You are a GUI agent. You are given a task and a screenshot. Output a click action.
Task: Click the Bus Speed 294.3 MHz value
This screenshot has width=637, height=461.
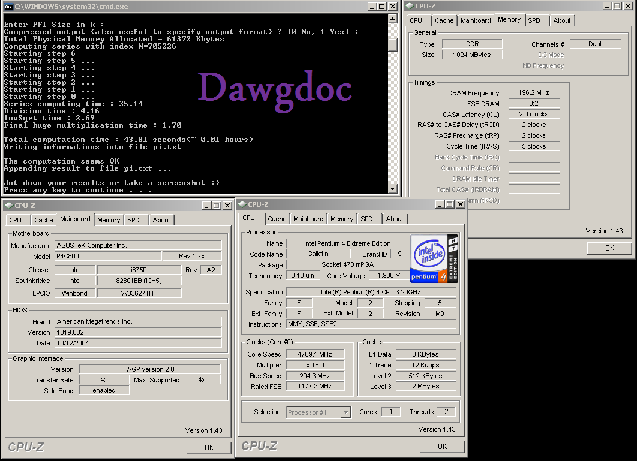click(316, 376)
